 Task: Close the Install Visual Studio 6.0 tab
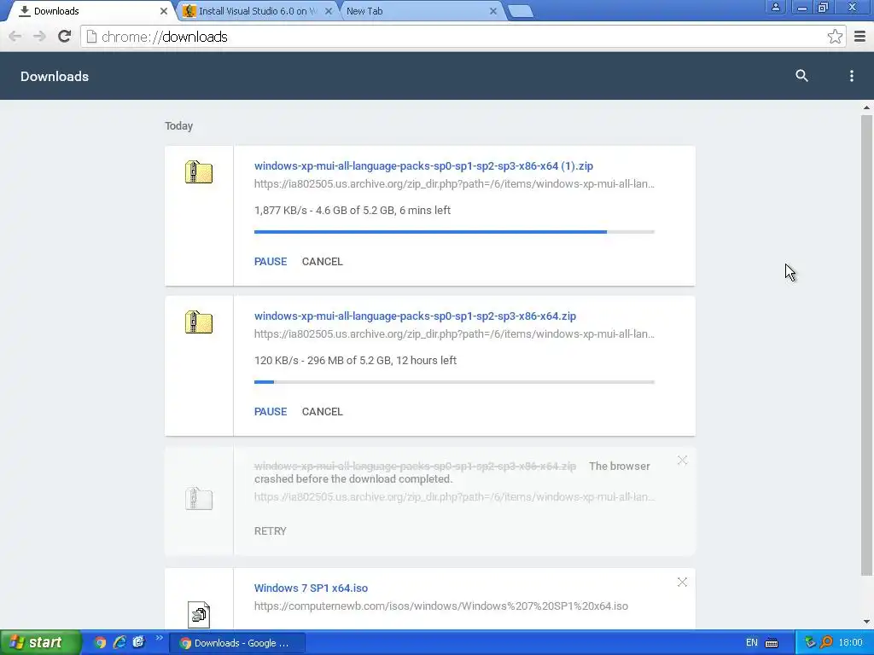click(x=329, y=11)
